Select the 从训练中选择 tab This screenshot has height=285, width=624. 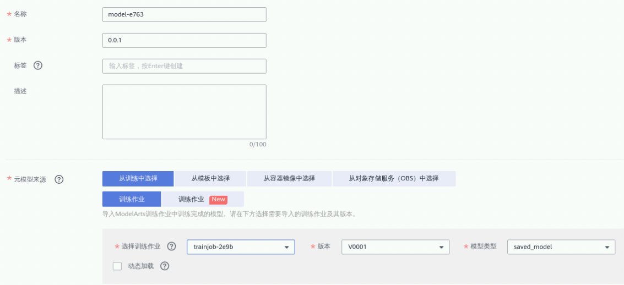pos(138,179)
